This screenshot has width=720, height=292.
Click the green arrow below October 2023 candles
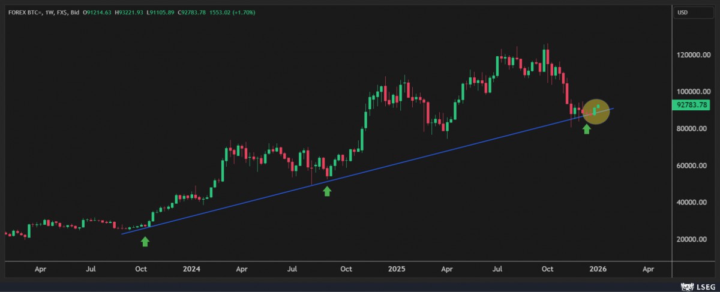click(x=145, y=241)
